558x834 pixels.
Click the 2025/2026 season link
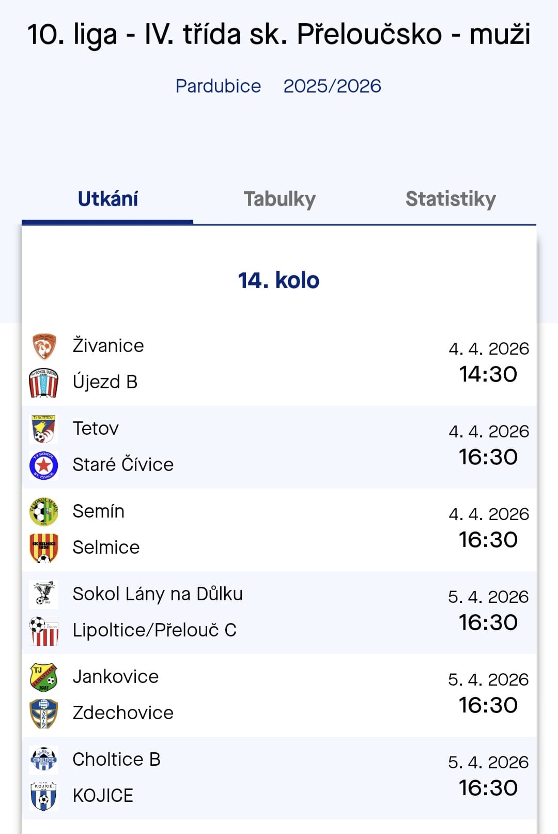point(332,86)
